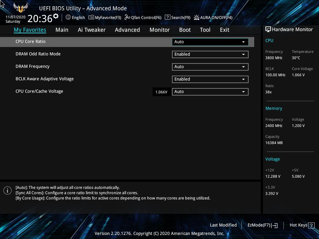Go to the Monitor tab
Screen dimensions: 319x239
click(x=159, y=30)
